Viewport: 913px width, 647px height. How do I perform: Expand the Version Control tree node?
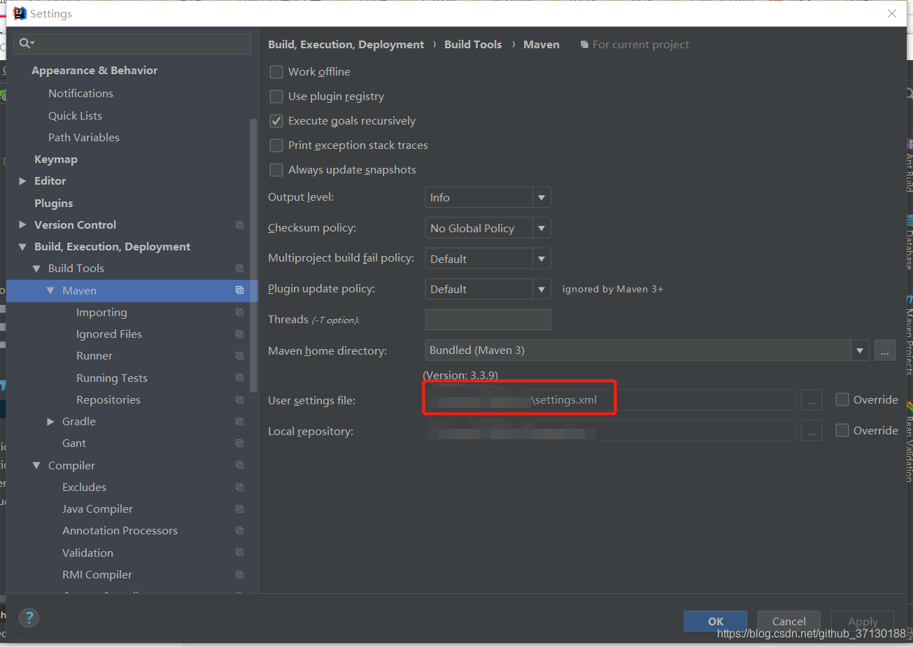click(22, 225)
